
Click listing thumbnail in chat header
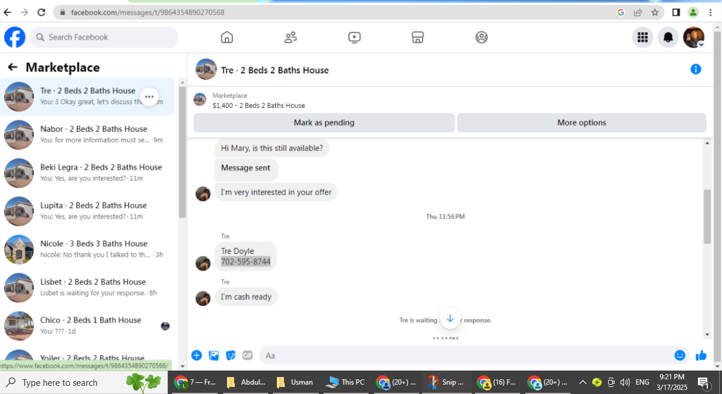pos(206,69)
